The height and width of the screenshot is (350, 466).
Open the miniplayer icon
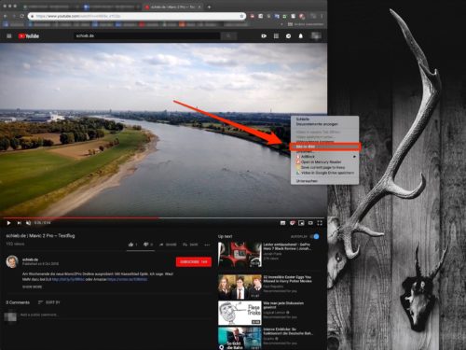301,223
